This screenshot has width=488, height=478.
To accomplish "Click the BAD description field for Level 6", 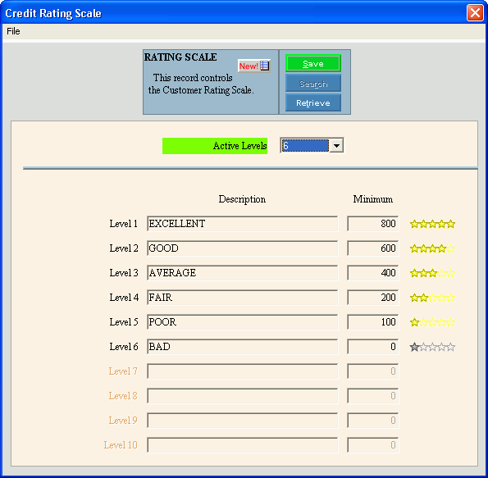I will pyautogui.click(x=243, y=347).
